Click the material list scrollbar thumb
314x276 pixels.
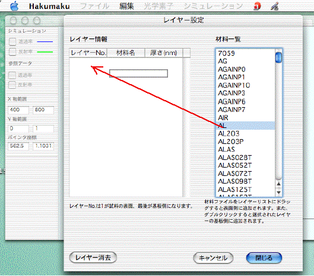[278, 57]
